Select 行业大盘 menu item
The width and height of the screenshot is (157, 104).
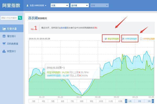click(x=12, y=29)
